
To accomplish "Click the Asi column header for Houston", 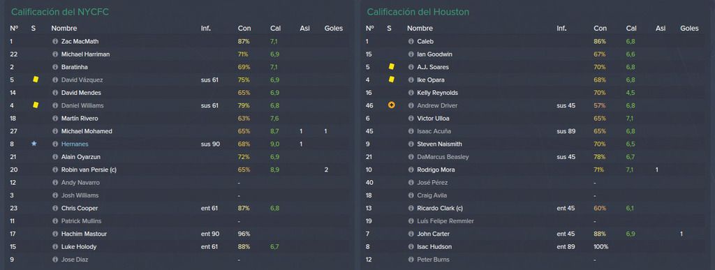I will (x=661, y=28).
